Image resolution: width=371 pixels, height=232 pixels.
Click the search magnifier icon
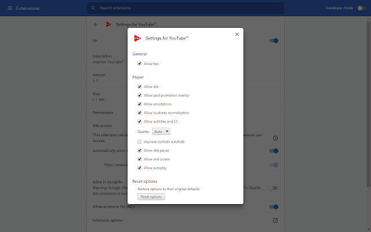coord(93,8)
